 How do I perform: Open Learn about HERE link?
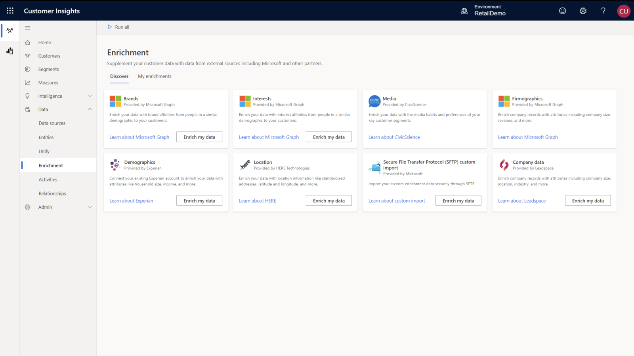(x=257, y=201)
